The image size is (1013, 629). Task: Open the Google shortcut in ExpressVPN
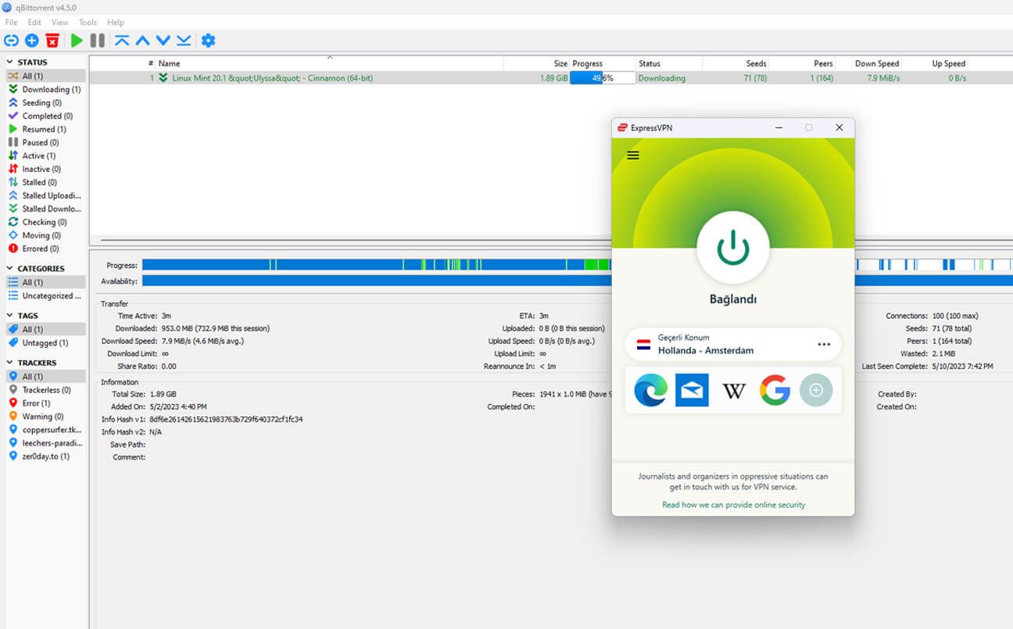pyautogui.click(x=775, y=390)
